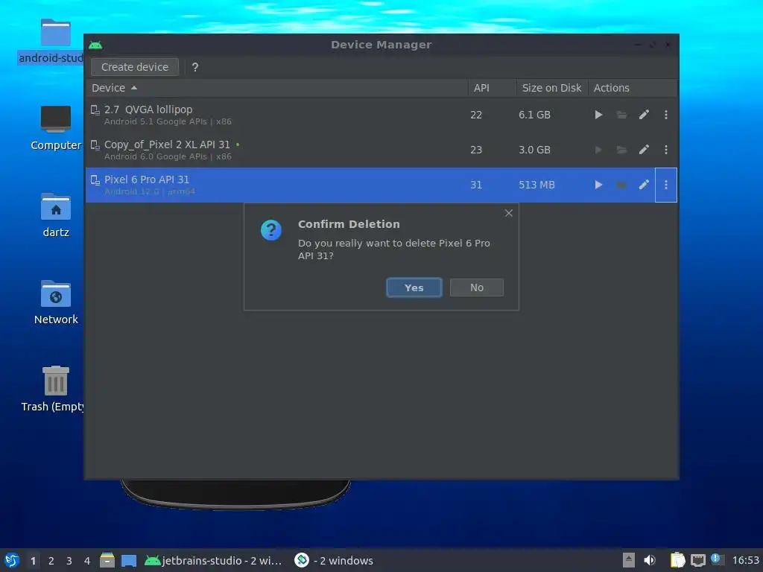Open jetbrains-studio taskbar window group
The width and height of the screenshot is (763, 572).
(214, 560)
